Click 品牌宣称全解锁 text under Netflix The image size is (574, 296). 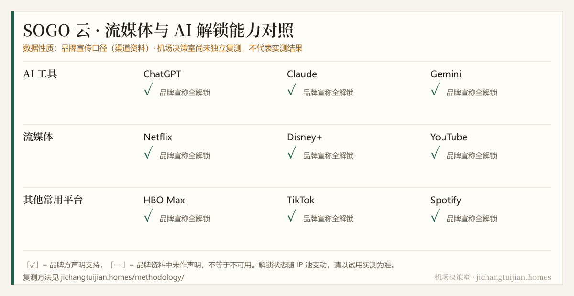[185, 156]
